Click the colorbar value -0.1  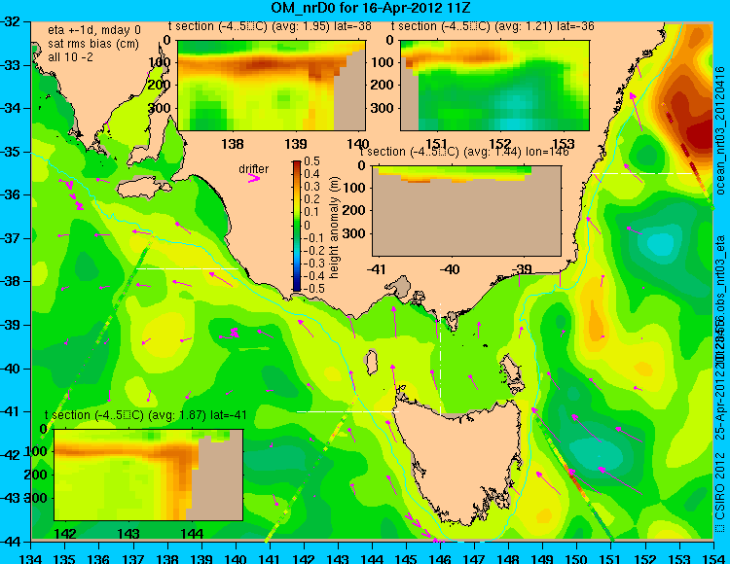tap(311, 237)
